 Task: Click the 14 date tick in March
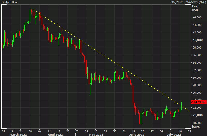(x=12, y=131)
